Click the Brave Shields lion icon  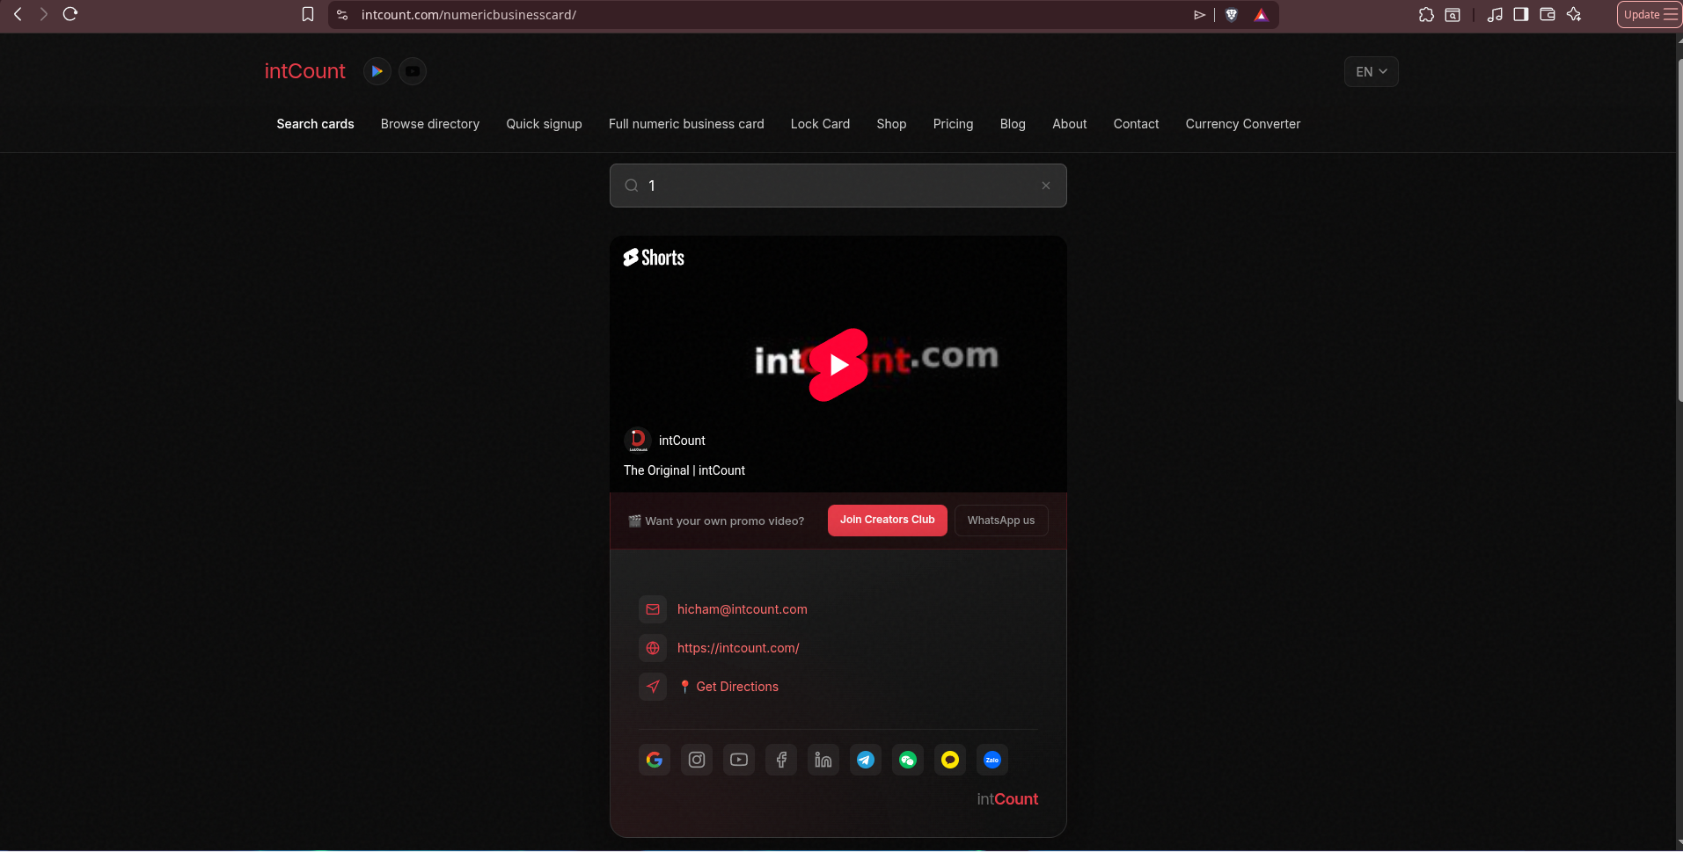coord(1232,15)
